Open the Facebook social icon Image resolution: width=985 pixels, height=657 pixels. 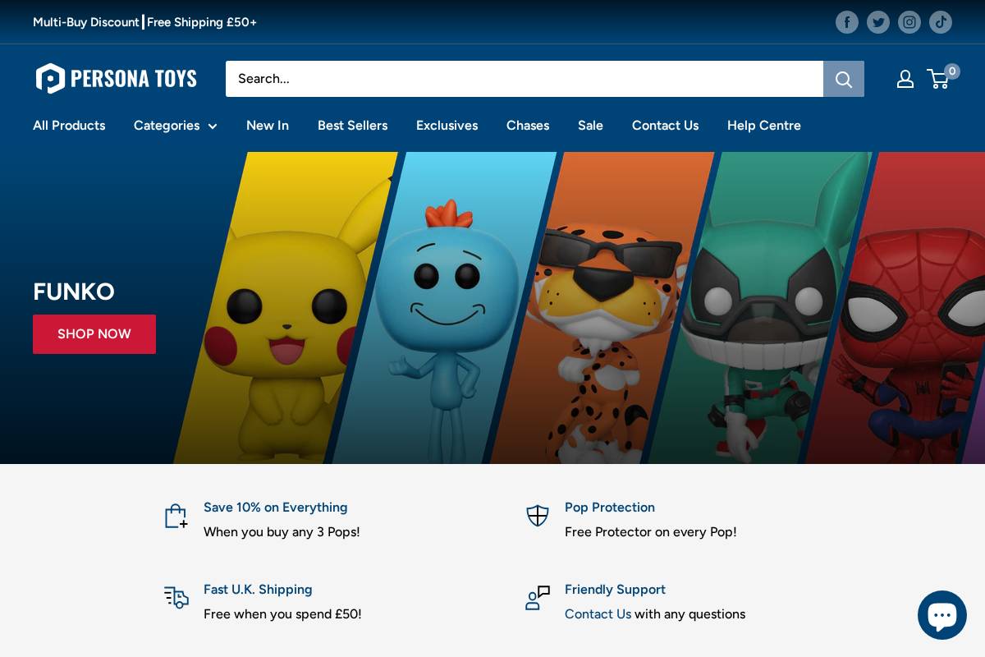847,22
